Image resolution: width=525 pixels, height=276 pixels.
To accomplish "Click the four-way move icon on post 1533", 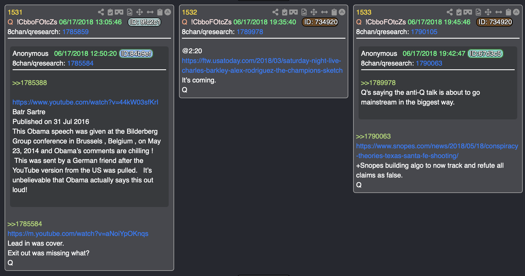I will (x=488, y=12).
